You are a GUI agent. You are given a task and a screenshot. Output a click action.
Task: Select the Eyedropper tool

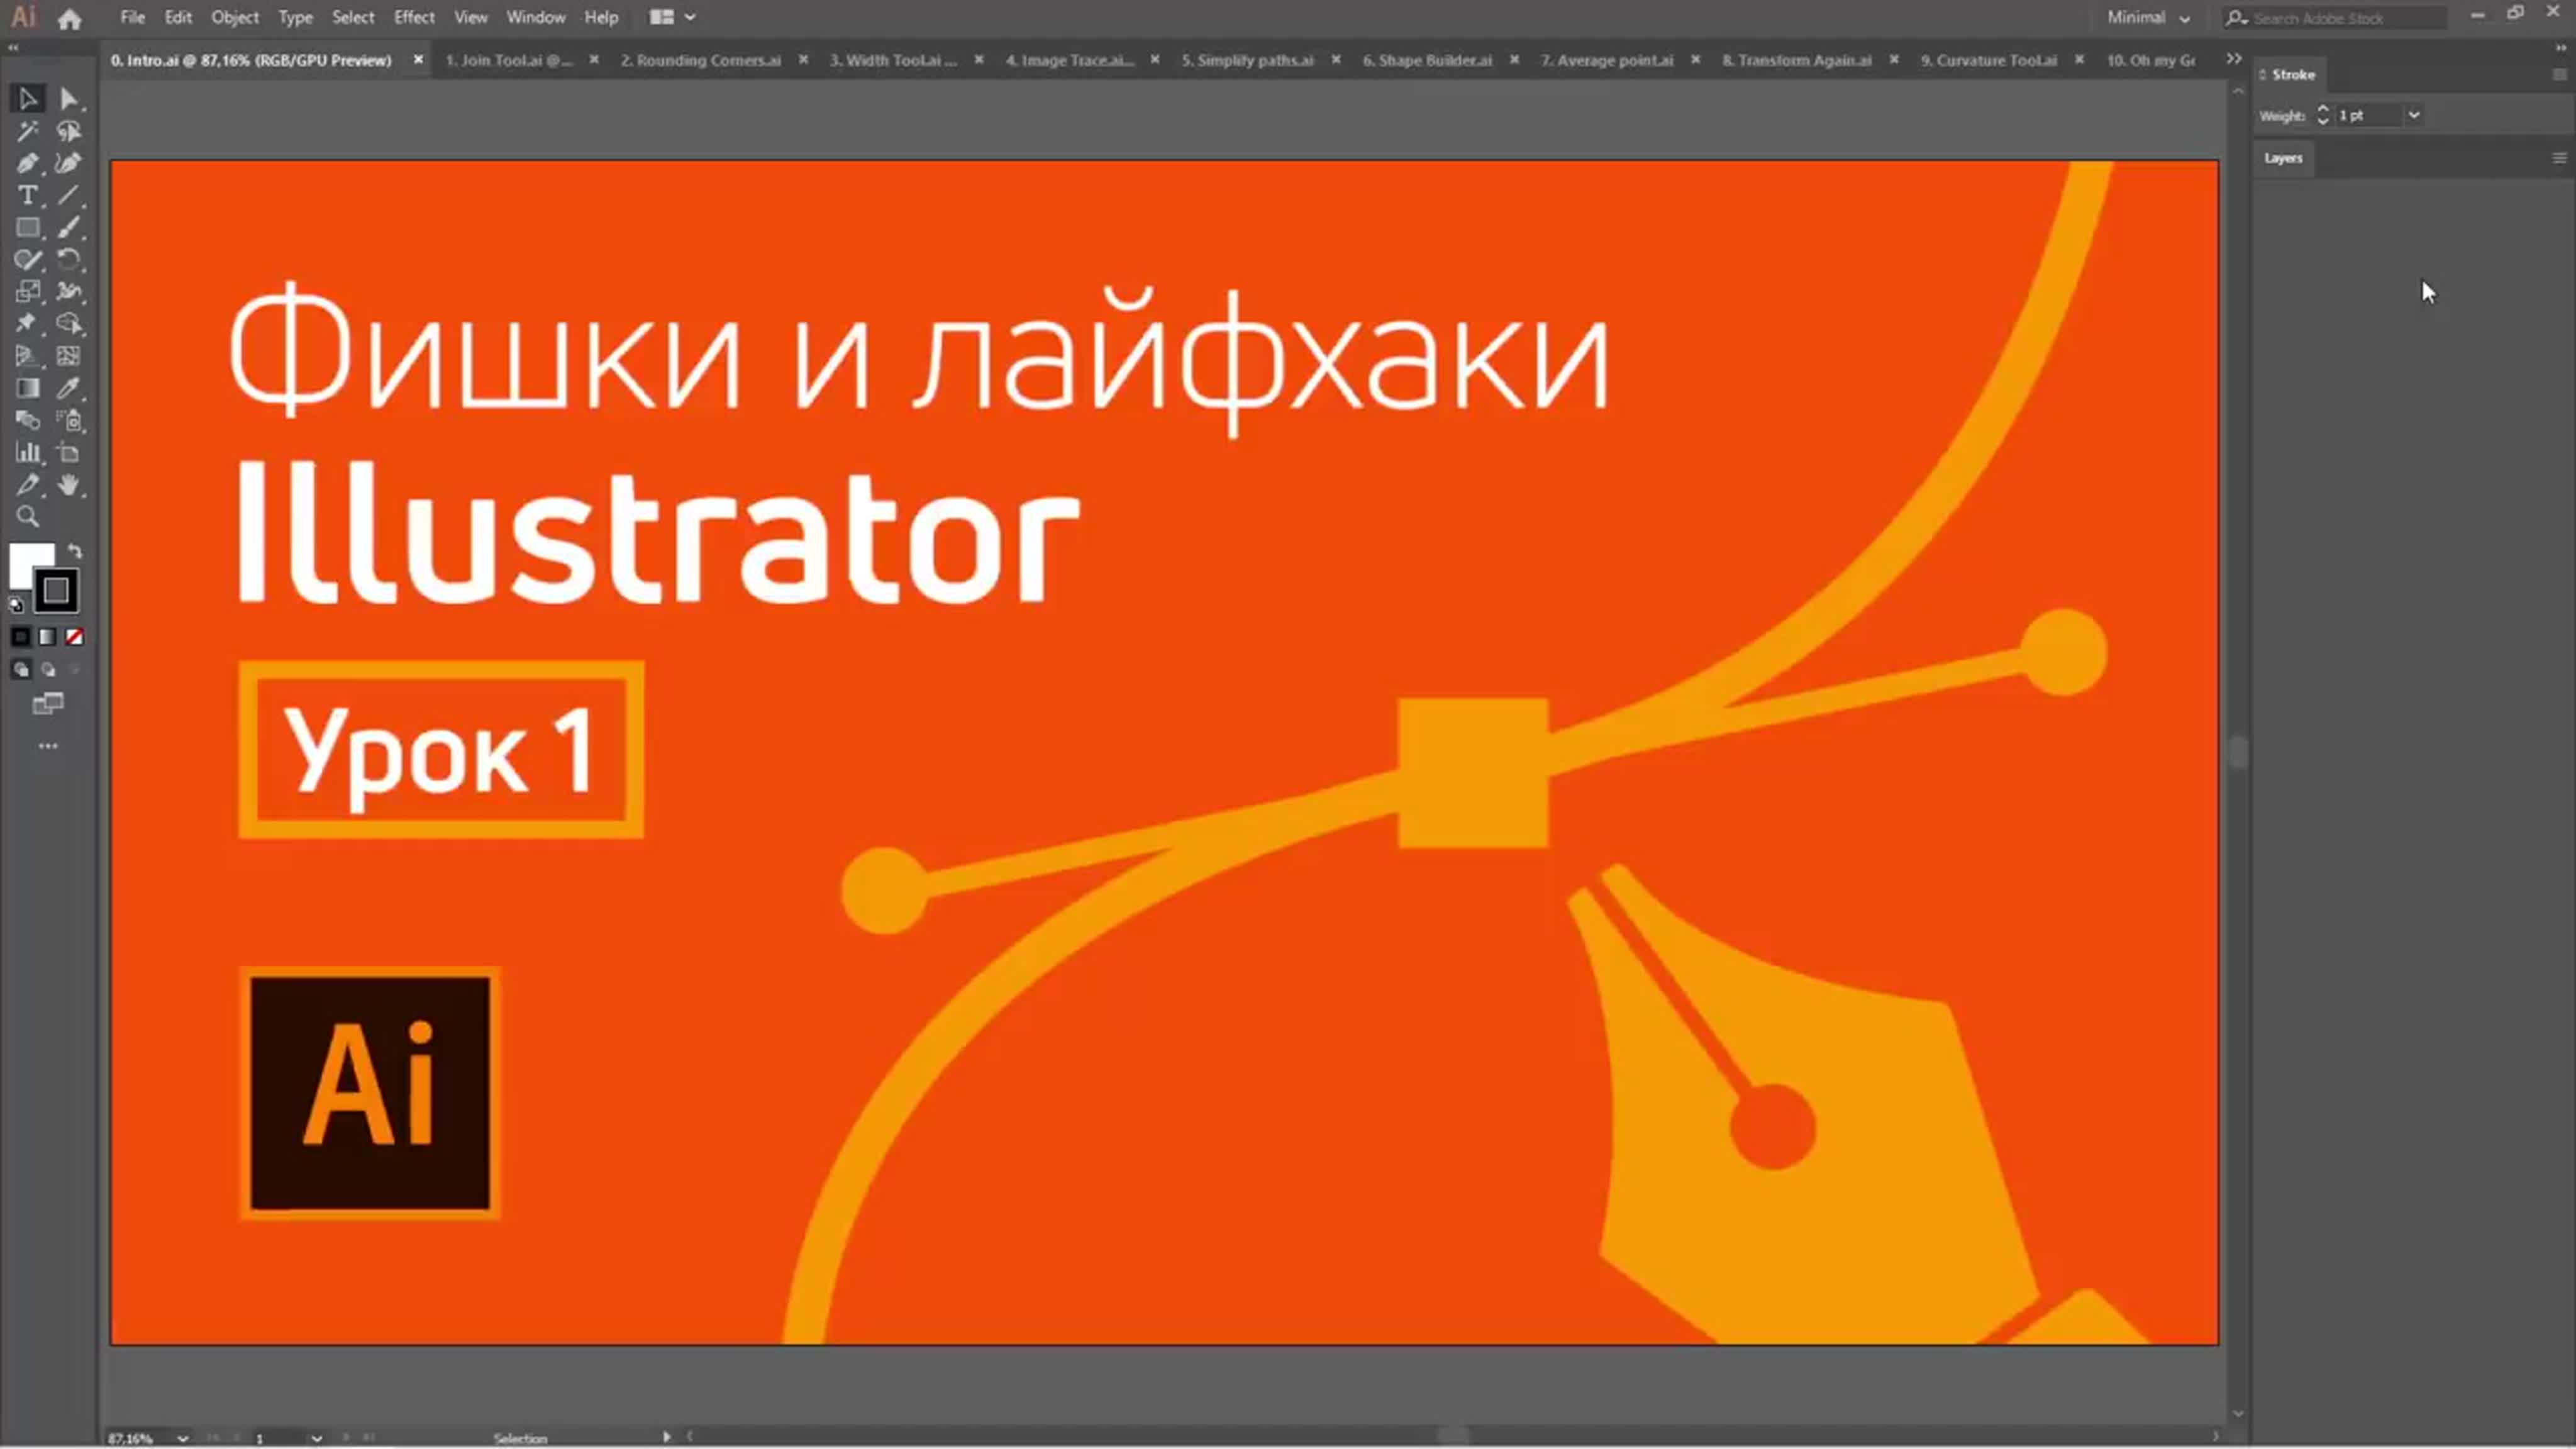(x=68, y=388)
